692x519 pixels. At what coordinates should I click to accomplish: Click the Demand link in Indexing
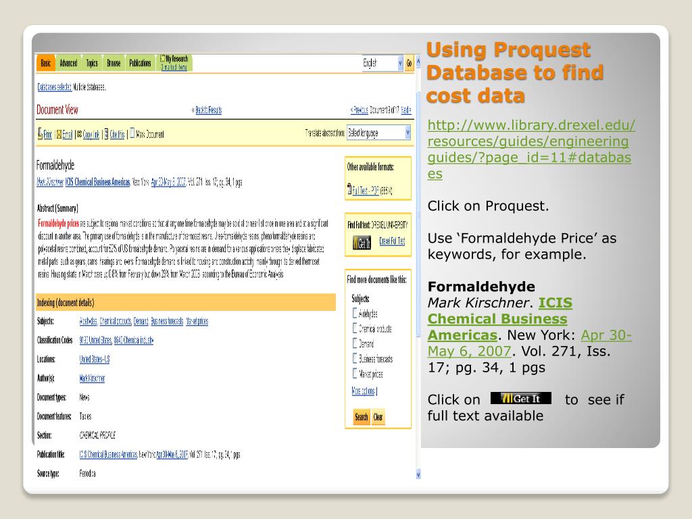point(141,321)
